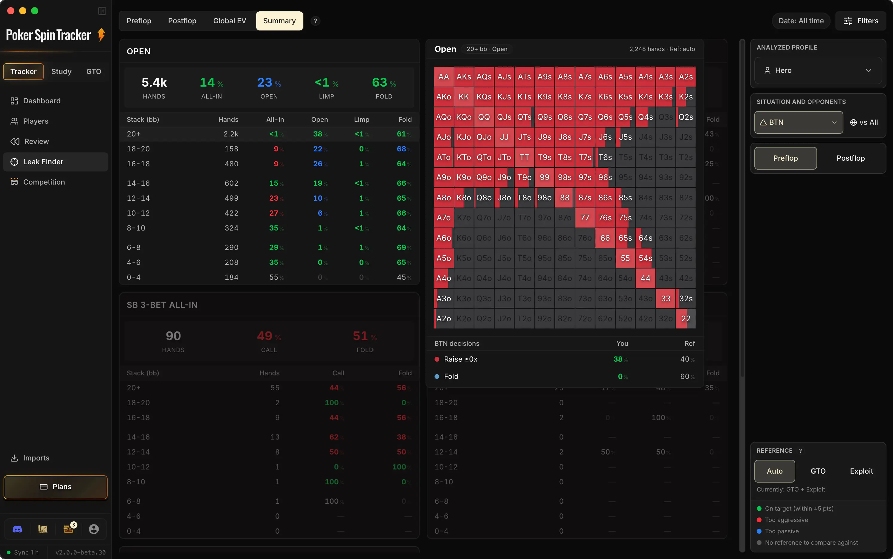Click the AKs cell in hand matrix

(464, 76)
